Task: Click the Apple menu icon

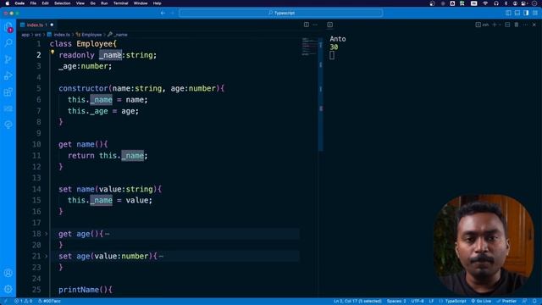Action: (x=8, y=3)
